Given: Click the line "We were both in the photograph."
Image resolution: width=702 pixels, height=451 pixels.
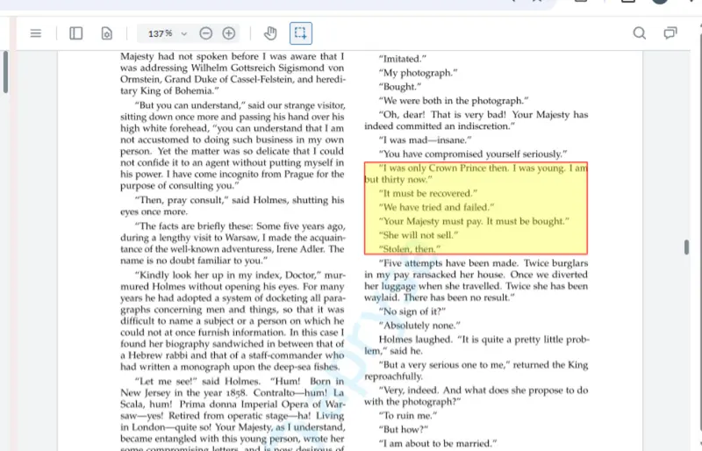Looking at the screenshot, I should coord(454,100).
